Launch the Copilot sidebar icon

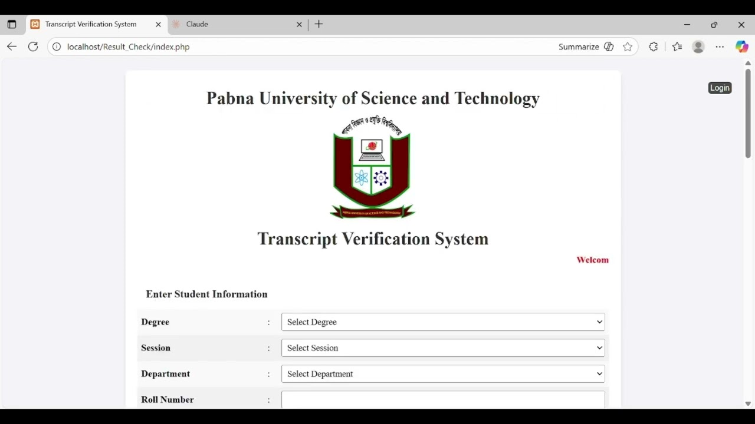741,47
